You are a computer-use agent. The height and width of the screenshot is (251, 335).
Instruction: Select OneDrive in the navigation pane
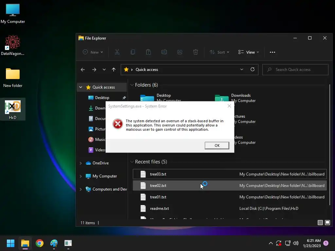click(100, 163)
